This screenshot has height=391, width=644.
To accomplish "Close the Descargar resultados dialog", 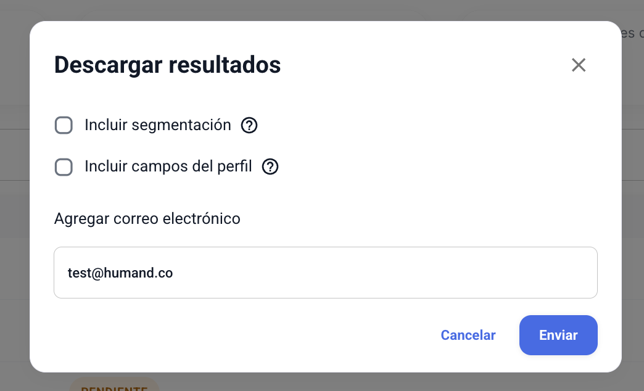I will coord(578,65).
